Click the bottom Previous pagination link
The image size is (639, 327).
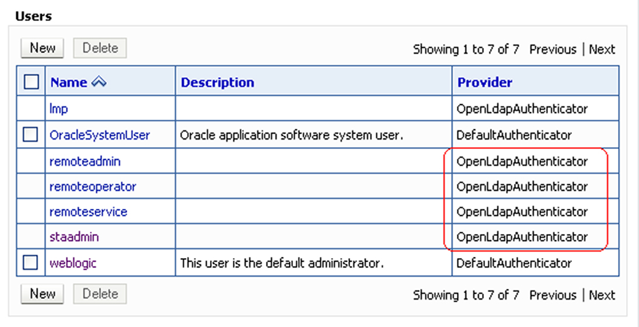[553, 295]
